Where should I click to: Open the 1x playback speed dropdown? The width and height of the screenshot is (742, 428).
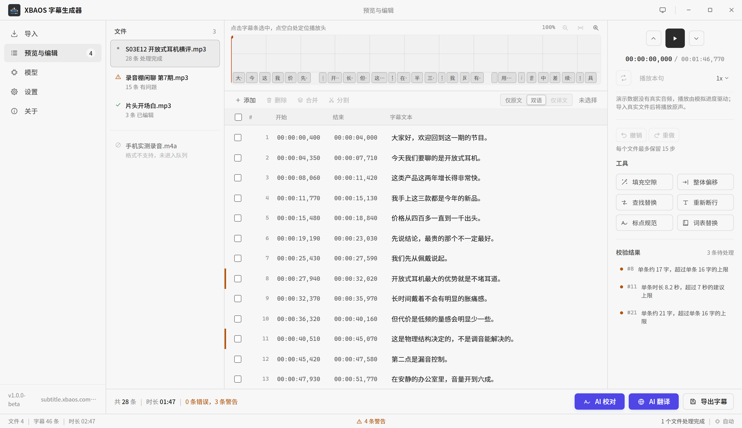(722, 78)
